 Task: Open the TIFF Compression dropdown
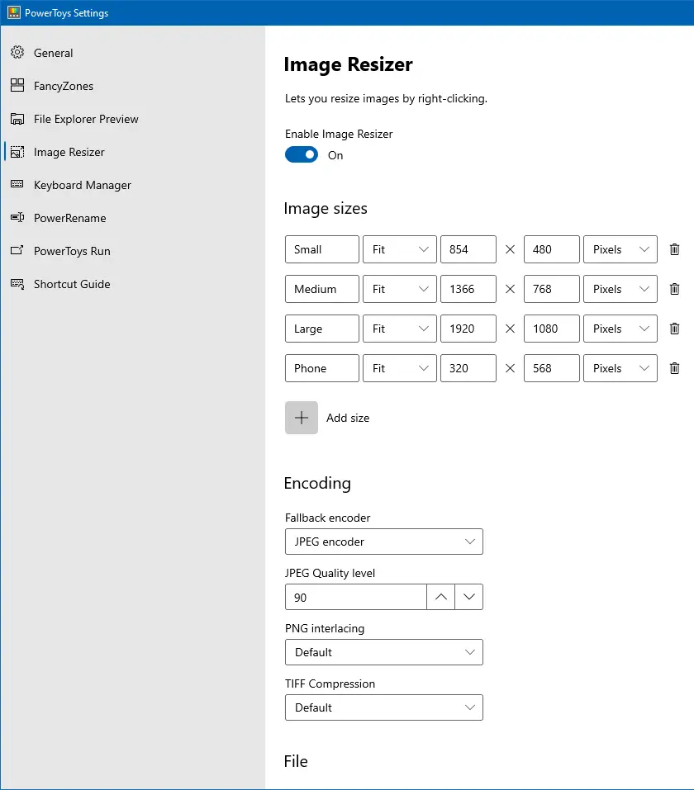[384, 707]
